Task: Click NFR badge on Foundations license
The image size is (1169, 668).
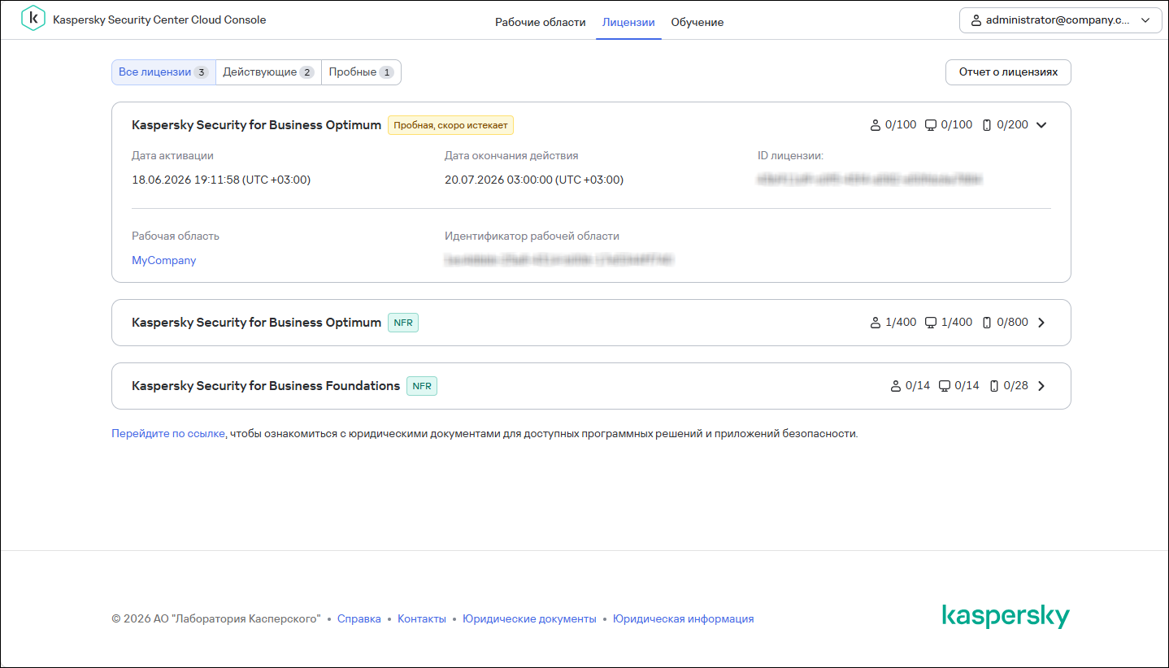Action: click(422, 386)
